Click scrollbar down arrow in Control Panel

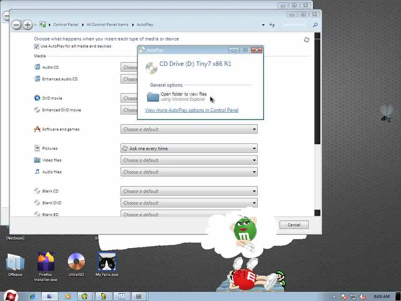point(317,213)
